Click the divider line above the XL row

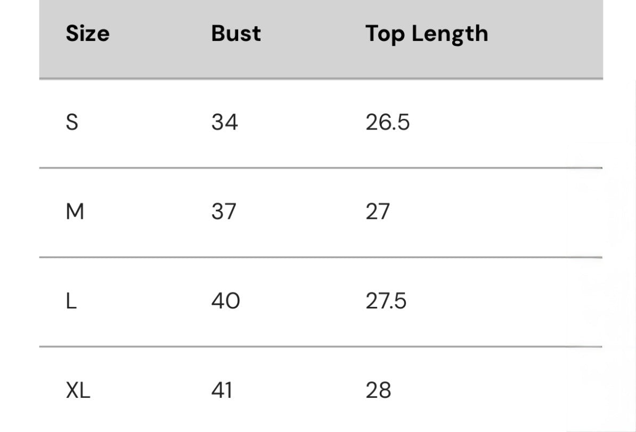[x=321, y=347]
